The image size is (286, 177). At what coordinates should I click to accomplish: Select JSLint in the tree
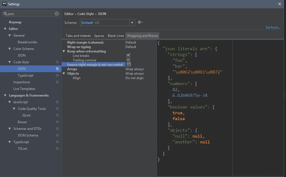pos(26,115)
